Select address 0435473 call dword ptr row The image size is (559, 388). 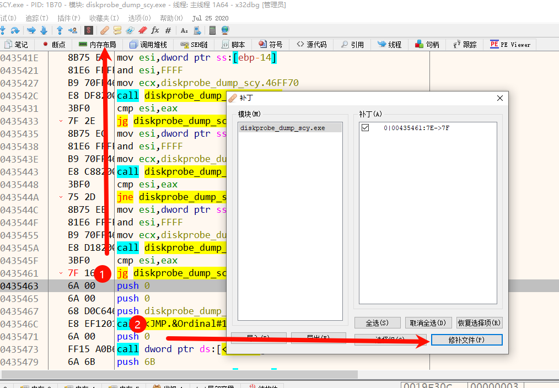pos(19,349)
